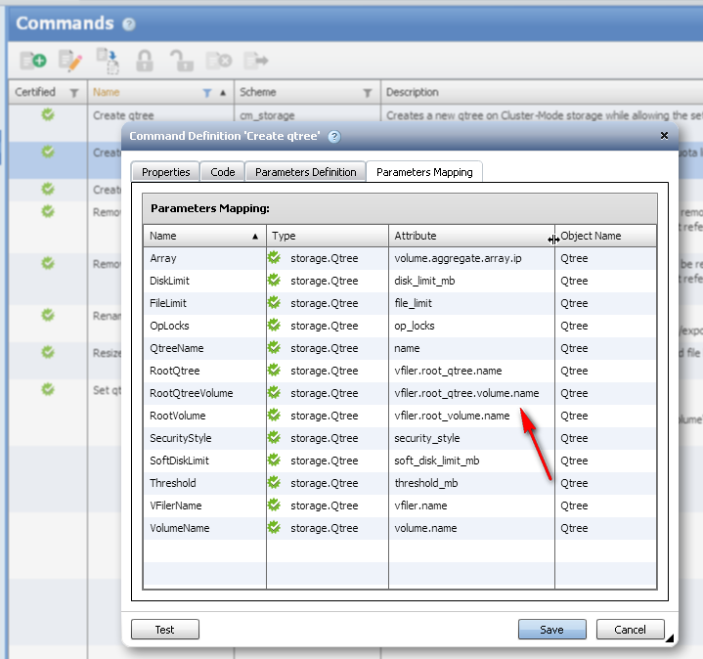Open help icon in Command Definition title bar
This screenshot has height=659, width=703.
coord(334,137)
